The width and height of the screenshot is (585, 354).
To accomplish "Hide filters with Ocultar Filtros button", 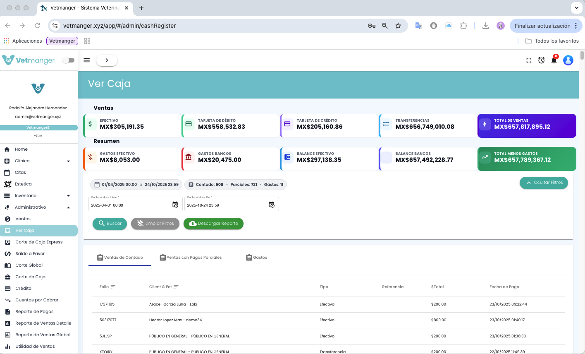I will pyautogui.click(x=544, y=183).
